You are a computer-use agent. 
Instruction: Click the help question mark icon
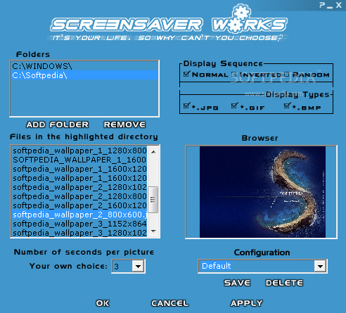[322, 5]
